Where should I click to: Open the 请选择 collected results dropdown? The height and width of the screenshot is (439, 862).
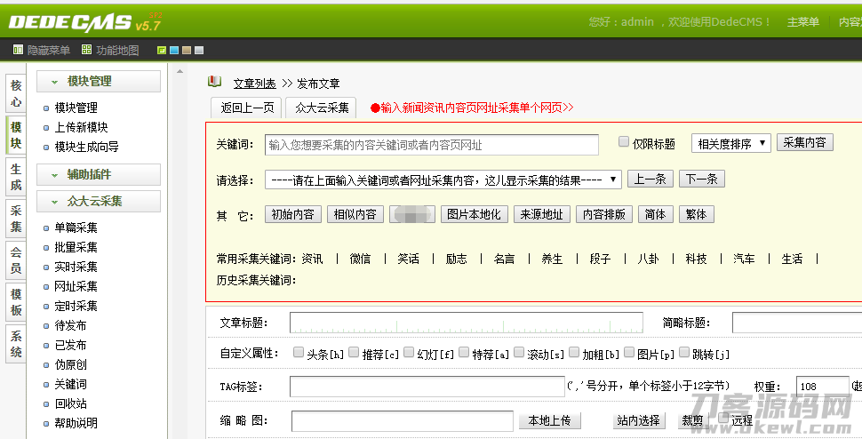point(443,180)
